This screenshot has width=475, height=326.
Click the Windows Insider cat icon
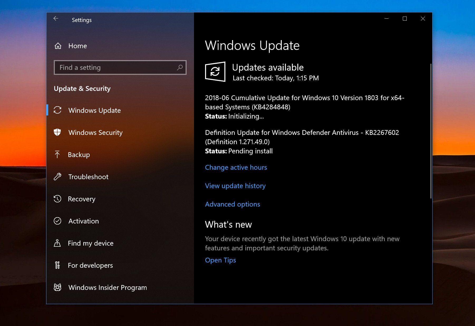[57, 287]
